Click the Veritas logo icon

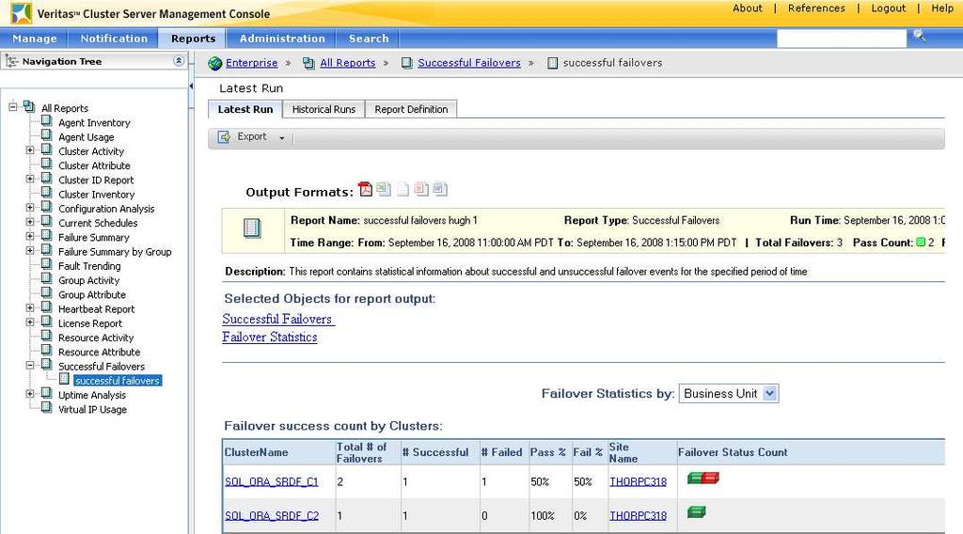point(21,13)
